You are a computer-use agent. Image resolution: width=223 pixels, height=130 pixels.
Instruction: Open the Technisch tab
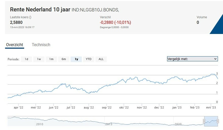(x=41, y=45)
